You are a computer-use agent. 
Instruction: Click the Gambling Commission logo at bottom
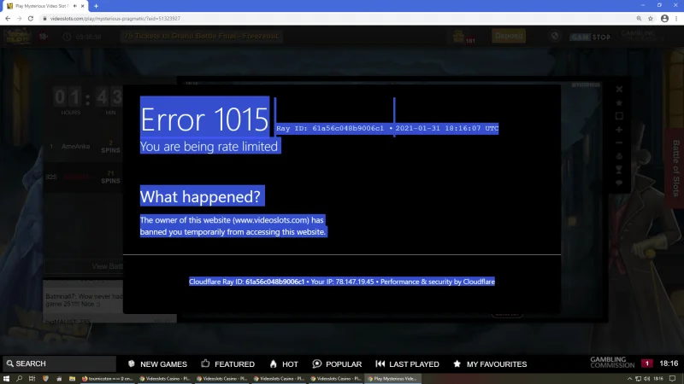(x=612, y=363)
